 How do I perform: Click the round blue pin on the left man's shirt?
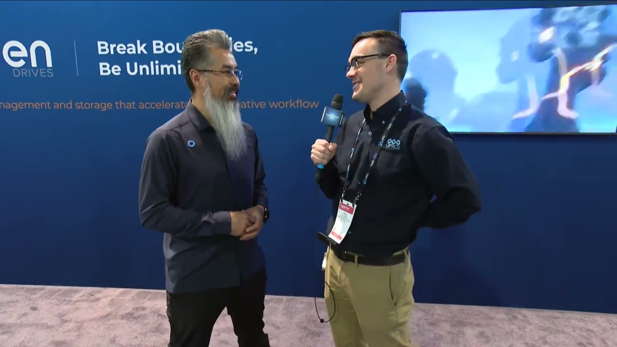point(191,143)
